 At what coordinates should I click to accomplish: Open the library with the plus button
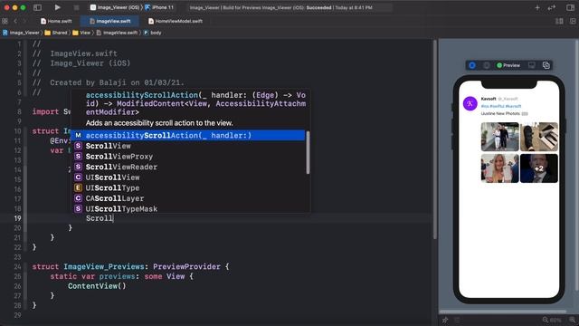click(537, 7)
